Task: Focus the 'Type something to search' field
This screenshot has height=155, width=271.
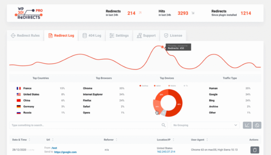Action: coord(88,125)
